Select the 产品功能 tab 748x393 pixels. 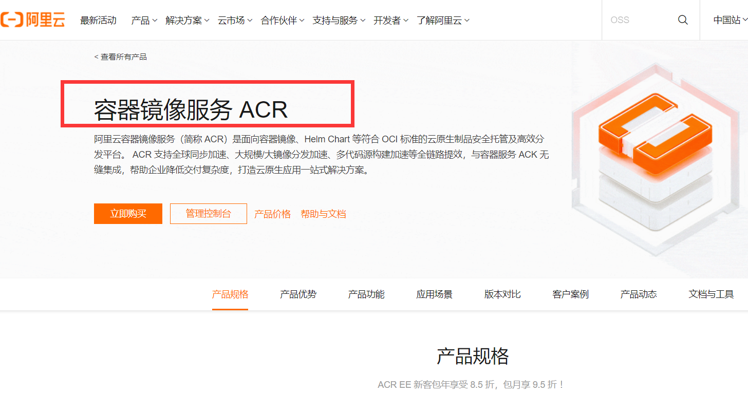[x=366, y=294]
